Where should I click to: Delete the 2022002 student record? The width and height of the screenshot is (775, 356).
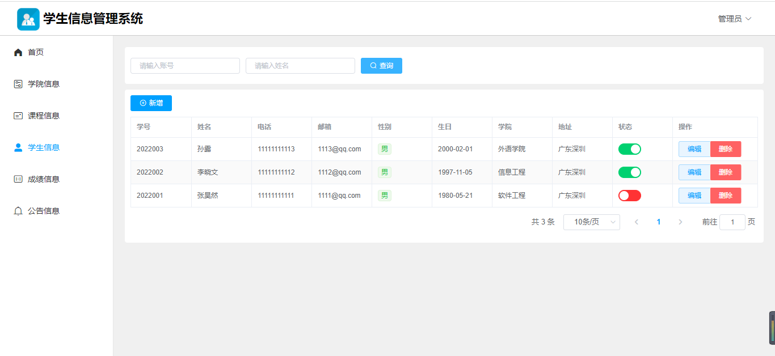pos(725,172)
